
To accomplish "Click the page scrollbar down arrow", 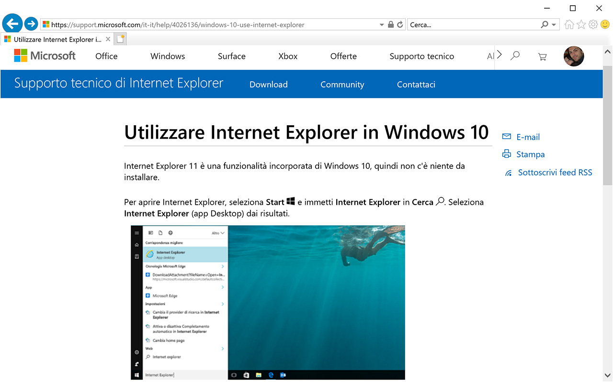I will [608, 375].
